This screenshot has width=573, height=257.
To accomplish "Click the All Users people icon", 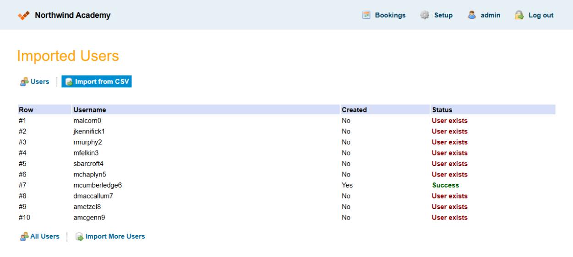I will [x=24, y=237].
